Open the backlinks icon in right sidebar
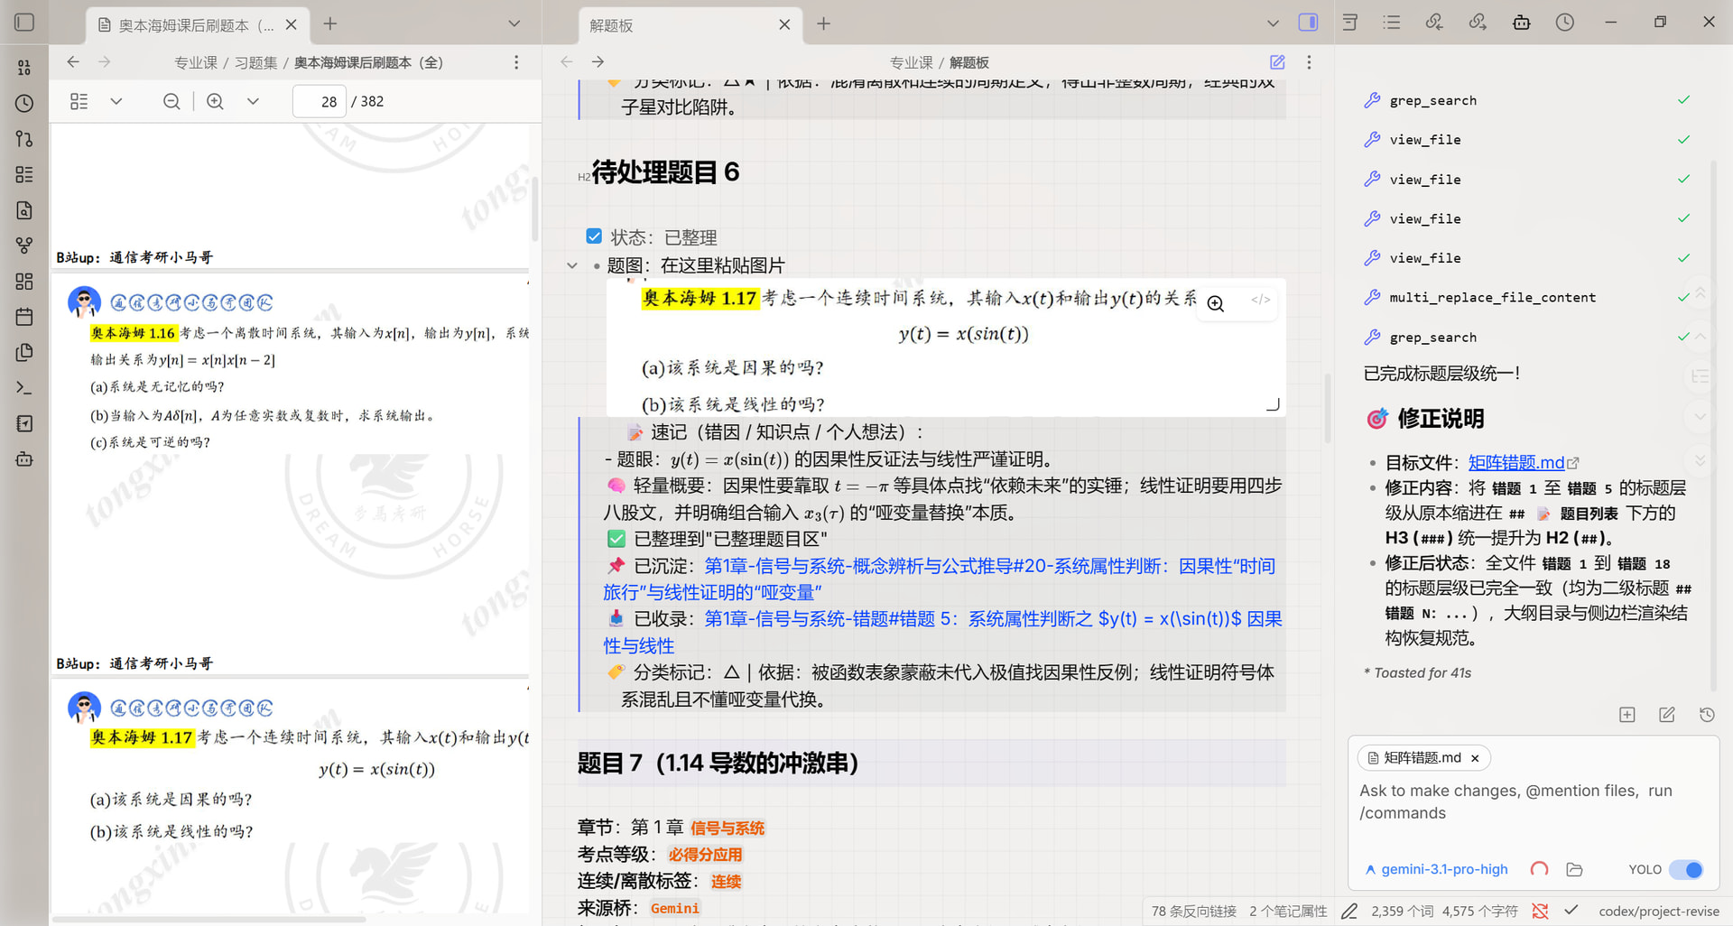 click(x=1434, y=23)
